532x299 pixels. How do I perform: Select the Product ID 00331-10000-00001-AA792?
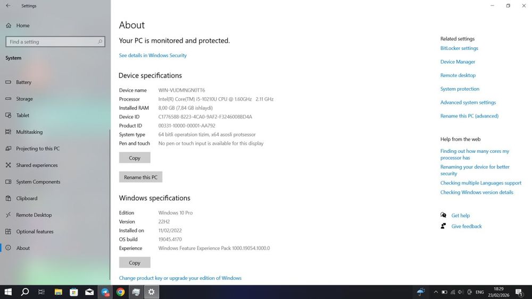click(x=187, y=126)
